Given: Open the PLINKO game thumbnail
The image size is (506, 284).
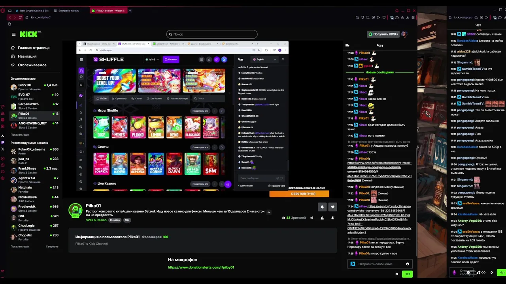Looking at the screenshot, I should click(x=138, y=127).
